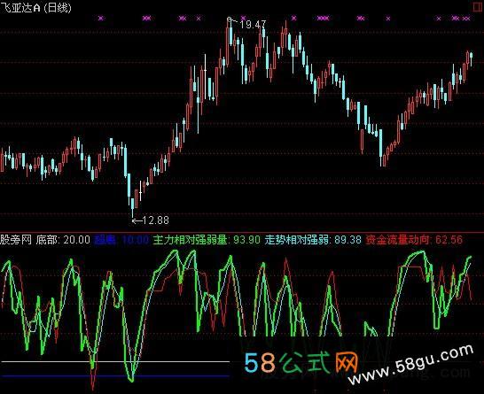Click the first purple star marker at top left
This screenshot has width=484, height=394.
pyautogui.click(x=101, y=19)
